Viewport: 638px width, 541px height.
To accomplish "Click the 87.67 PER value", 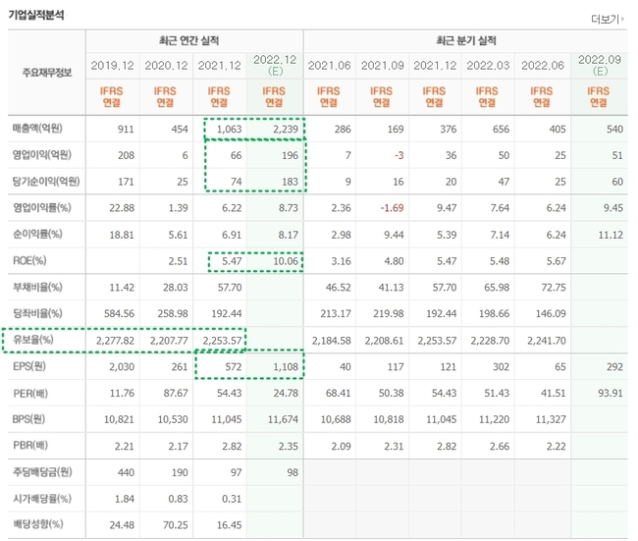I will coord(176,394).
